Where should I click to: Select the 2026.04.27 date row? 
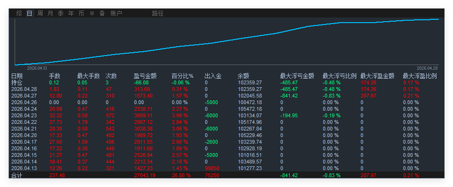[24, 96]
